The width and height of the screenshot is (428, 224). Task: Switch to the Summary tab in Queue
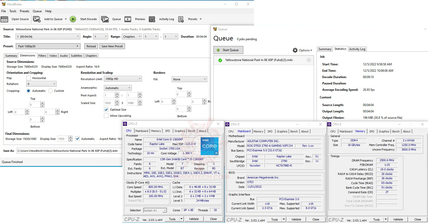click(325, 49)
